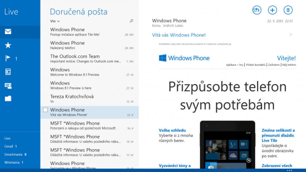
Task: Open MSFT message dated 17. IV
Action: pos(90,152)
